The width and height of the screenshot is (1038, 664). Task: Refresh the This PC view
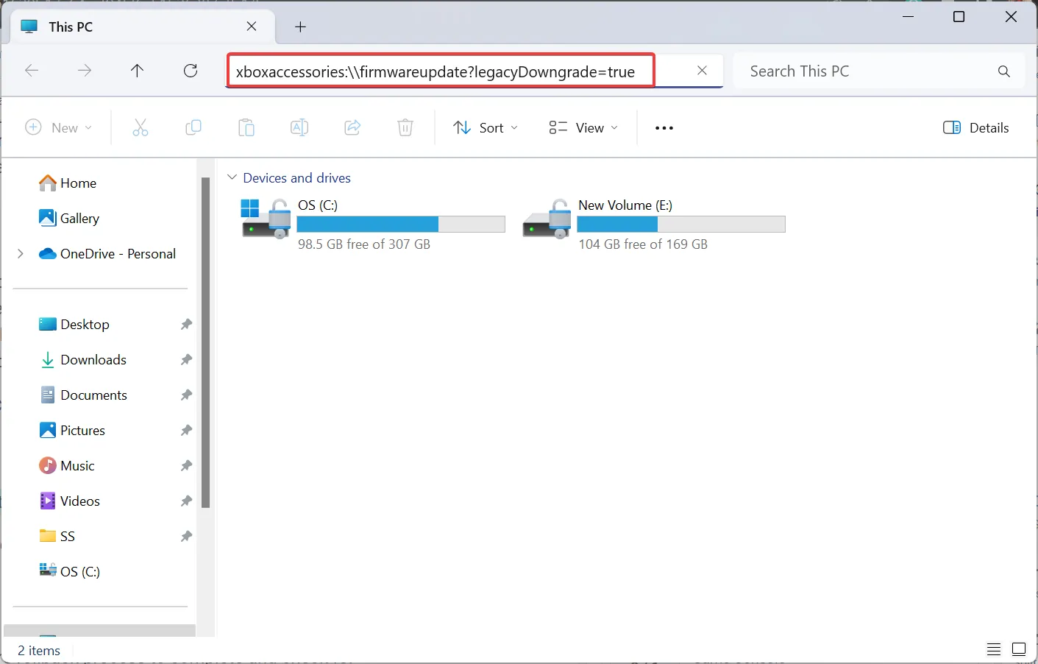(191, 71)
